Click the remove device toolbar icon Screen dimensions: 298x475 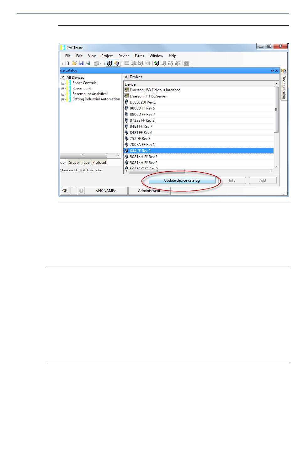point(163,63)
